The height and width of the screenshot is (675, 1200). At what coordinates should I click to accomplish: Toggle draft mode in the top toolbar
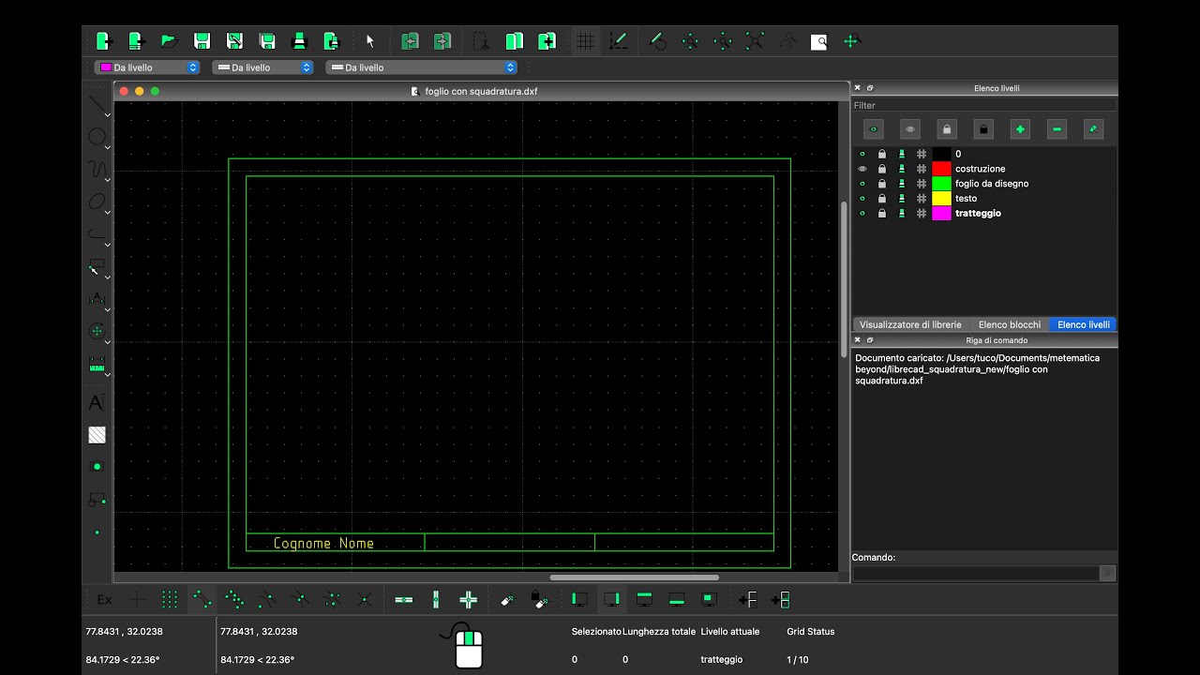point(618,41)
